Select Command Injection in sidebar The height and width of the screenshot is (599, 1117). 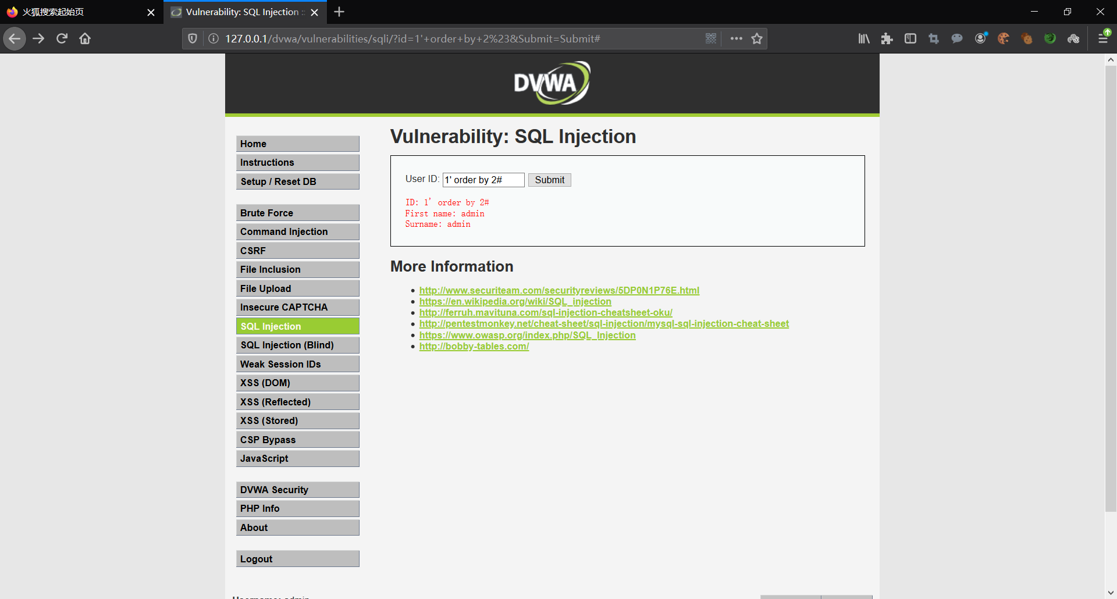point(298,231)
